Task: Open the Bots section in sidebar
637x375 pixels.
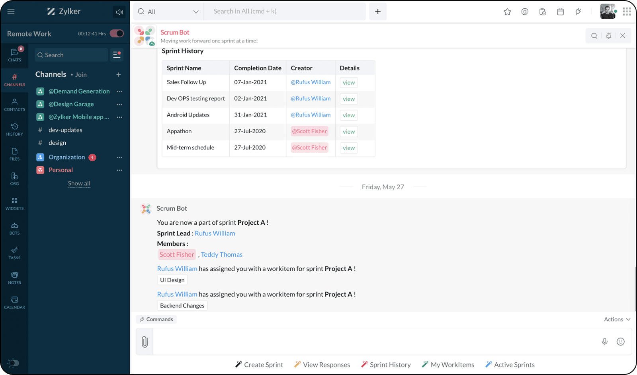Action: click(14, 229)
